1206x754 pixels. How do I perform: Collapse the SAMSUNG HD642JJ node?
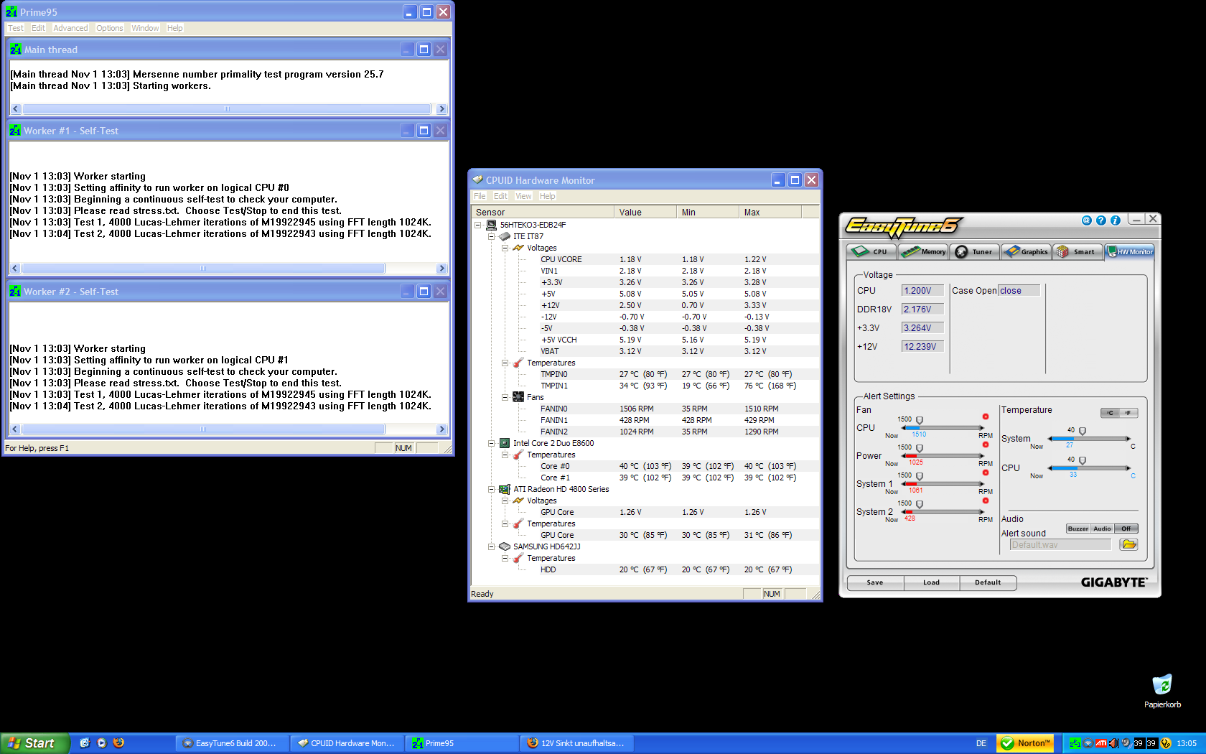(x=492, y=546)
